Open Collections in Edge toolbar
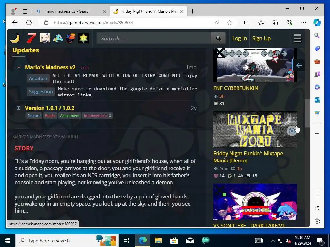Image resolution: width=330 pixels, height=247 pixels. point(275,23)
